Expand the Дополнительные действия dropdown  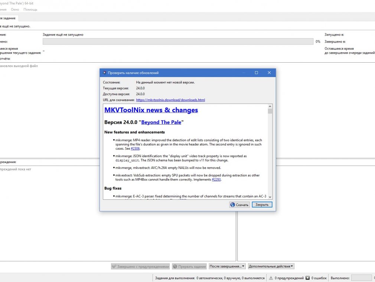click(271, 266)
